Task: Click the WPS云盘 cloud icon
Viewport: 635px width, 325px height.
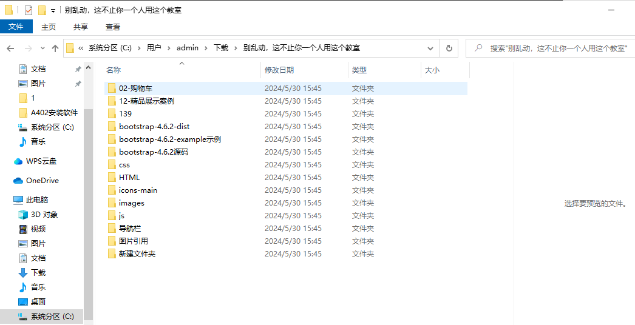Action: click(x=18, y=161)
